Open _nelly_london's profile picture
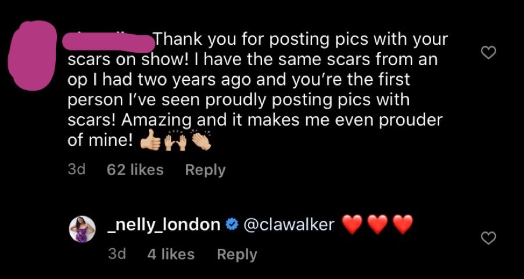Viewport: 524px width, 279px height. 82,229
